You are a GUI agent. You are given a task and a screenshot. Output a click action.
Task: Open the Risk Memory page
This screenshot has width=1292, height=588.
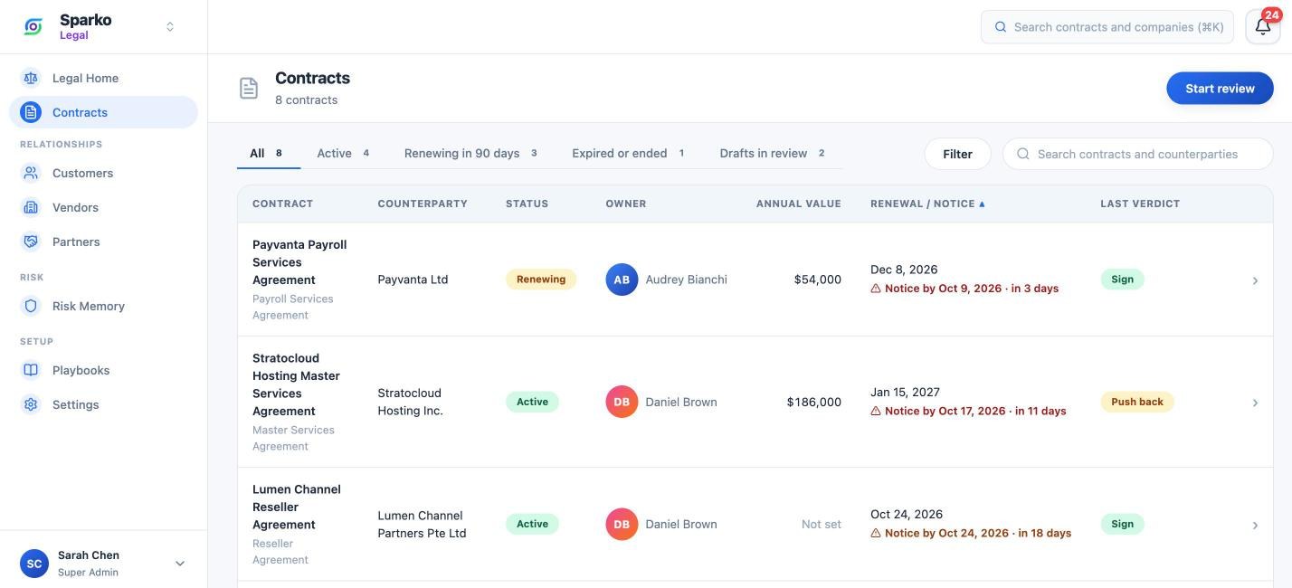pos(103,306)
